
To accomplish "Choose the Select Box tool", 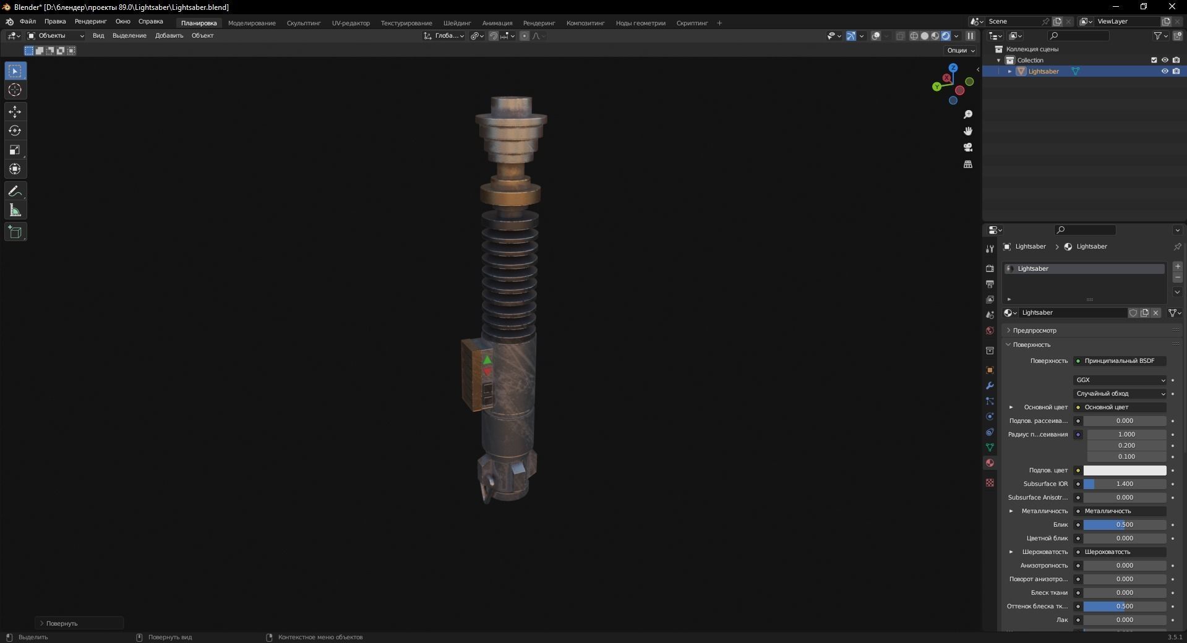I will coord(15,71).
